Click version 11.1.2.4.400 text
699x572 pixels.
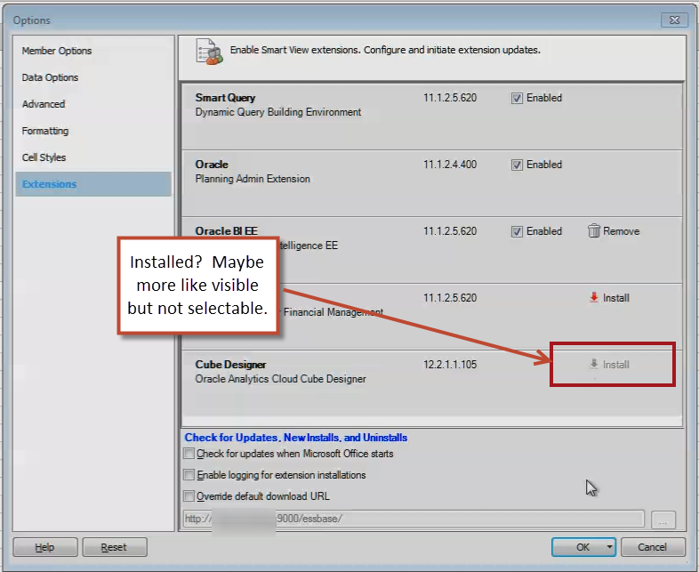click(450, 165)
